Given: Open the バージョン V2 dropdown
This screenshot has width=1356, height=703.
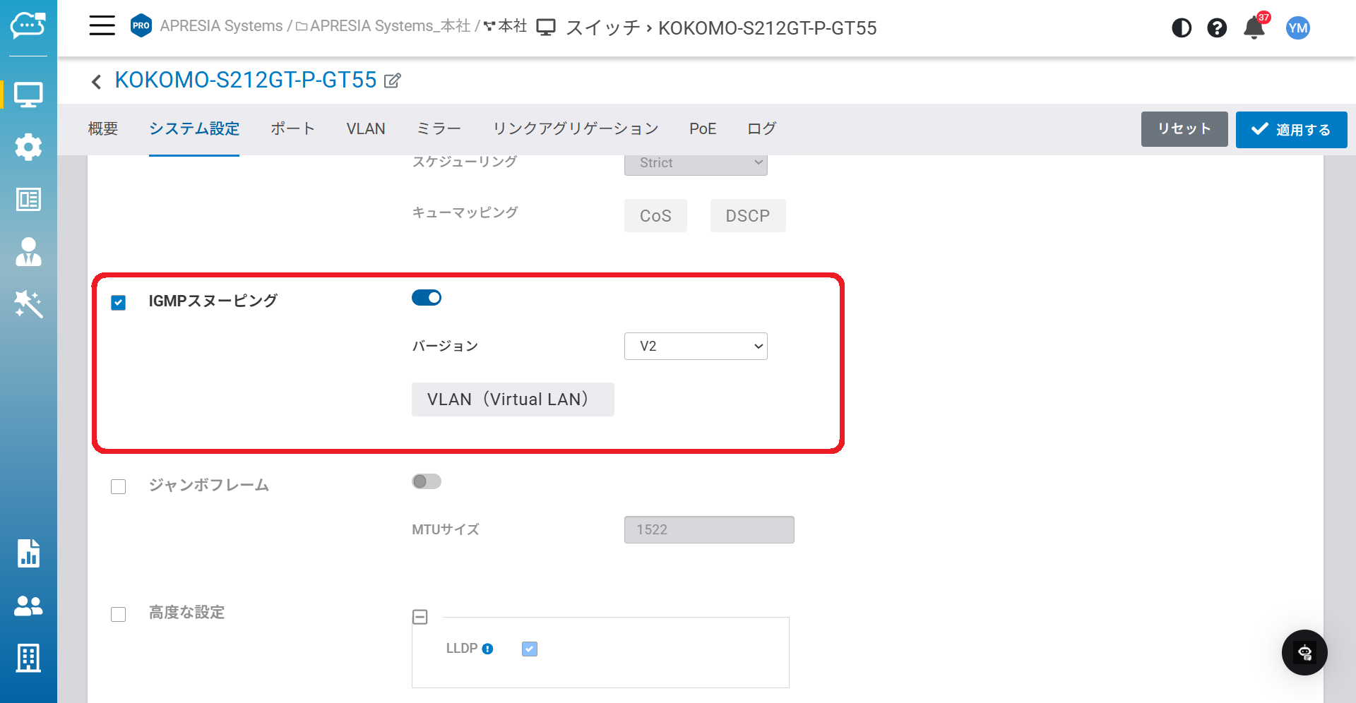Looking at the screenshot, I should pos(695,347).
